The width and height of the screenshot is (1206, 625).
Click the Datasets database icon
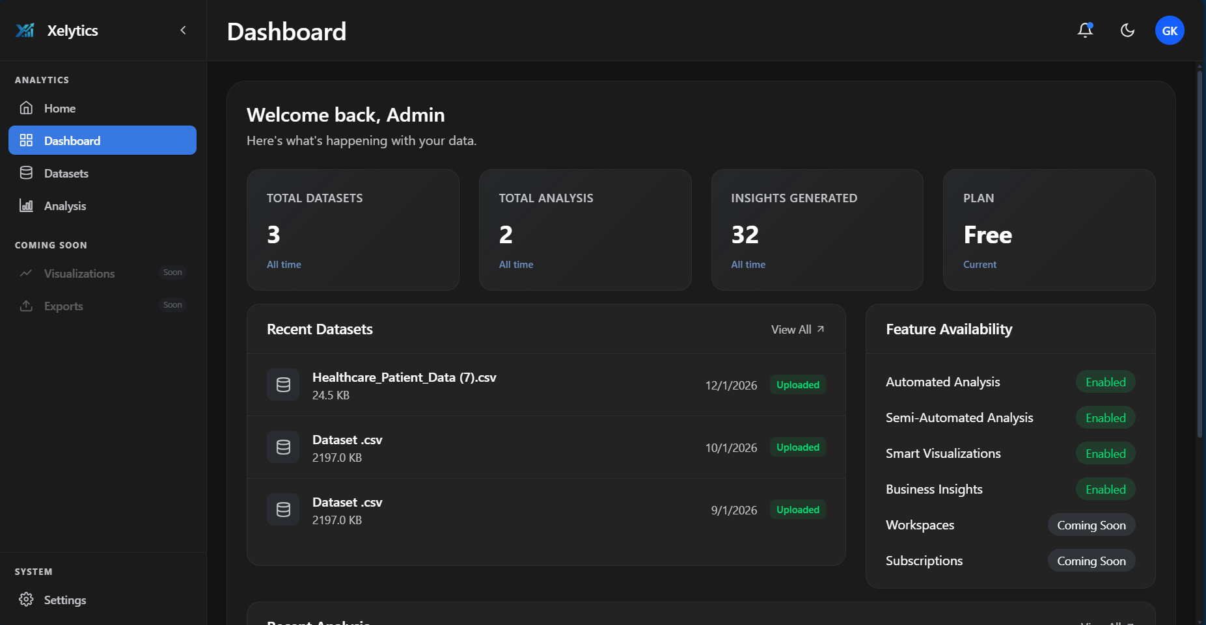(26, 172)
